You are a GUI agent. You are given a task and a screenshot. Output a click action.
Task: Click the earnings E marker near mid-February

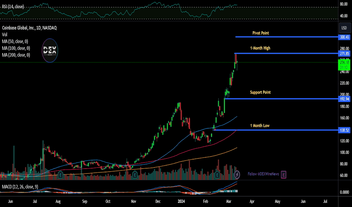tap(217, 175)
